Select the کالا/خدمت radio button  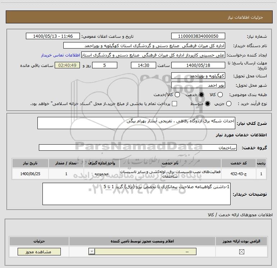(177, 95)
